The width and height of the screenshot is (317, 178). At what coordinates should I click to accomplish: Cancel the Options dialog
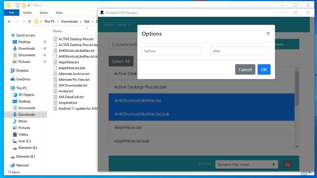(x=245, y=69)
